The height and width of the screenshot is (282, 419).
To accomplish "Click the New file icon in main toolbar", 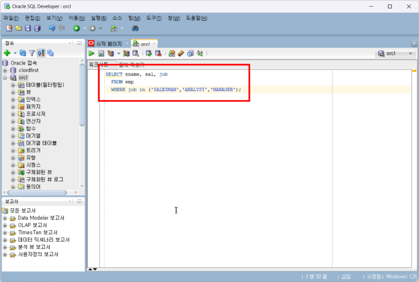I will [9, 28].
